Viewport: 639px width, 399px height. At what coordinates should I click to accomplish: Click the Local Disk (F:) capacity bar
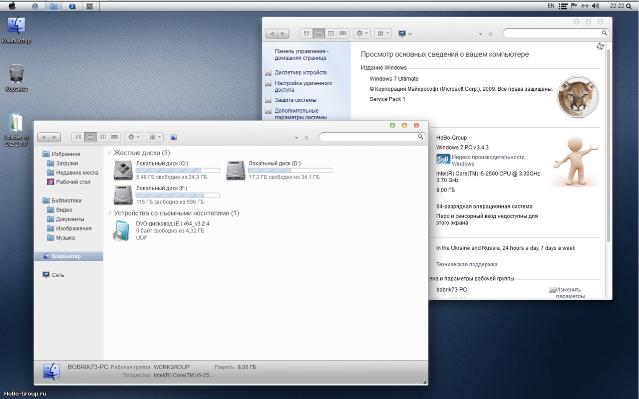[177, 195]
